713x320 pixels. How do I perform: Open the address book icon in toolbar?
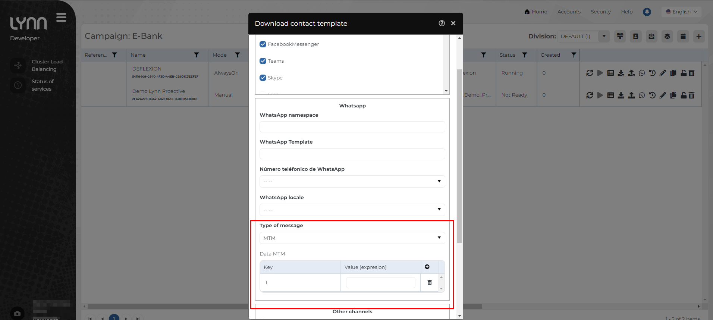pyautogui.click(x=636, y=36)
